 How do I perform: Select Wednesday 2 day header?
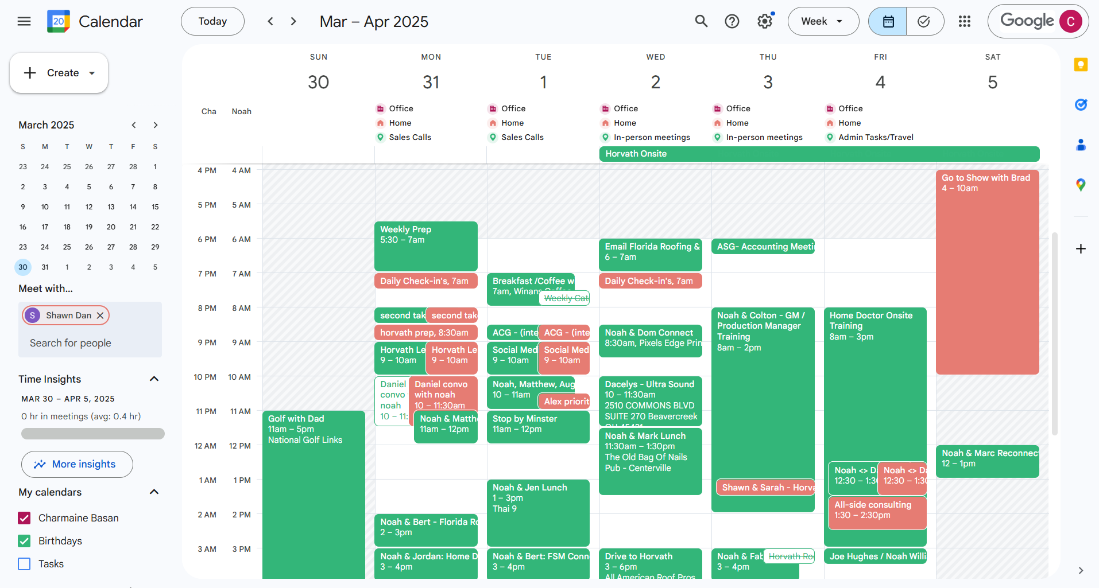coord(656,82)
